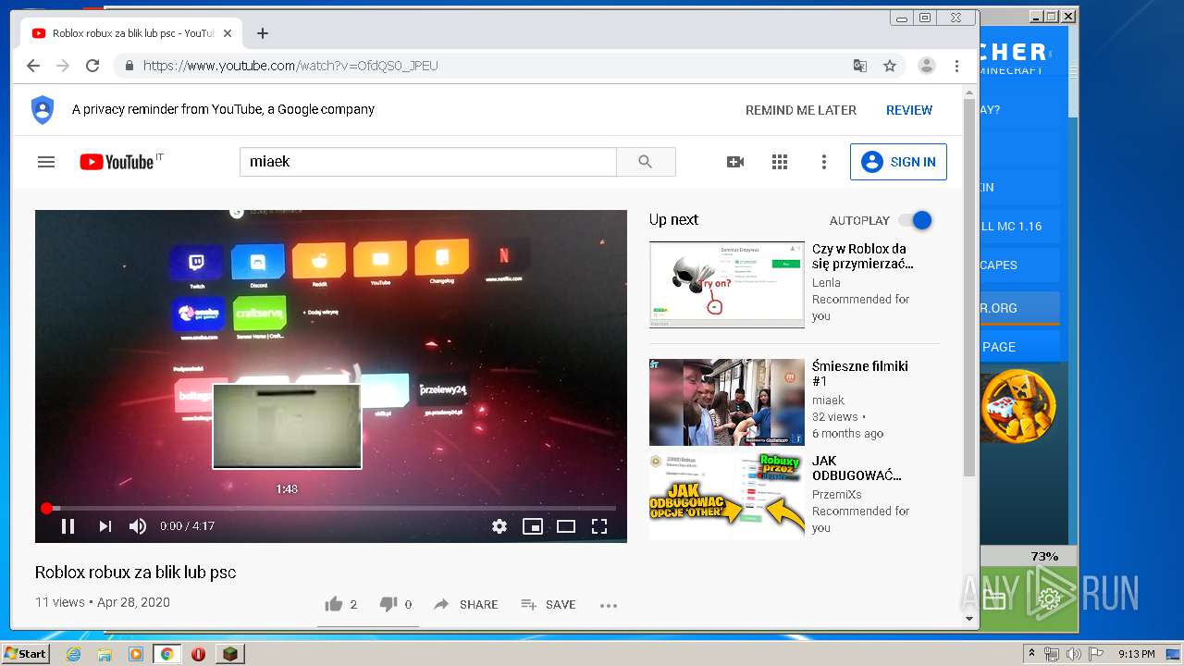Close the Roblox robux YouTube tab

(x=228, y=33)
